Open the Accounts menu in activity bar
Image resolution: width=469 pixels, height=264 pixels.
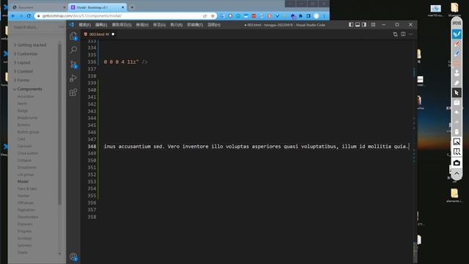(x=73, y=257)
